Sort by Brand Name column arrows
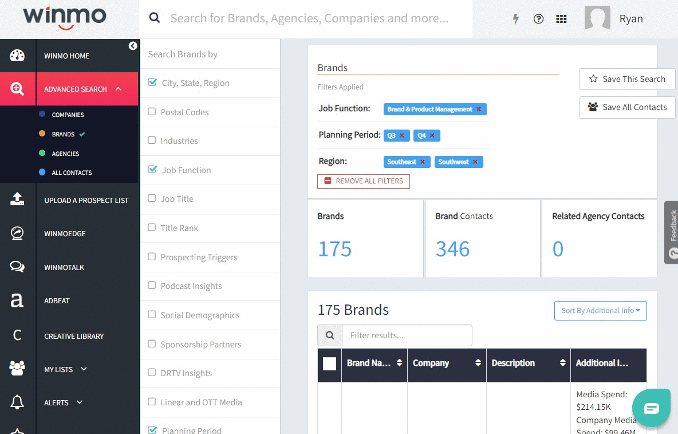 (400, 363)
